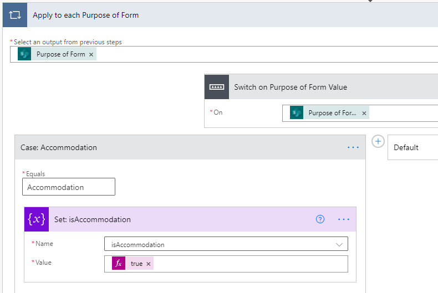Click SharePoint icon in the output token
The width and height of the screenshot is (438, 293).
click(x=24, y=54)
